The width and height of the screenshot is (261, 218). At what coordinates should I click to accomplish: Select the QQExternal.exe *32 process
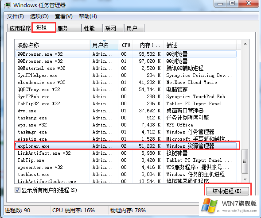[126, 68]
